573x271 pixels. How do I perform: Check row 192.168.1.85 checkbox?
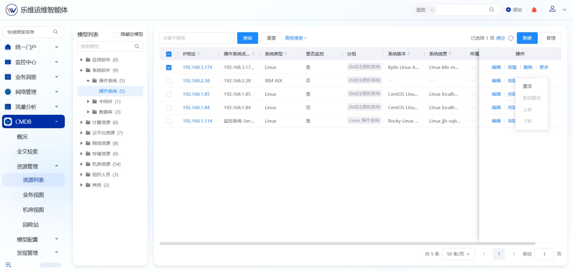tap(169, 94)
